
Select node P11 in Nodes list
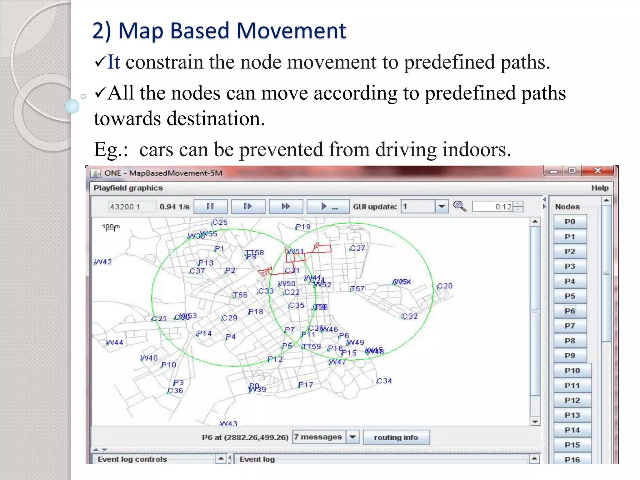pyautogui.click(x=572, y=385)
